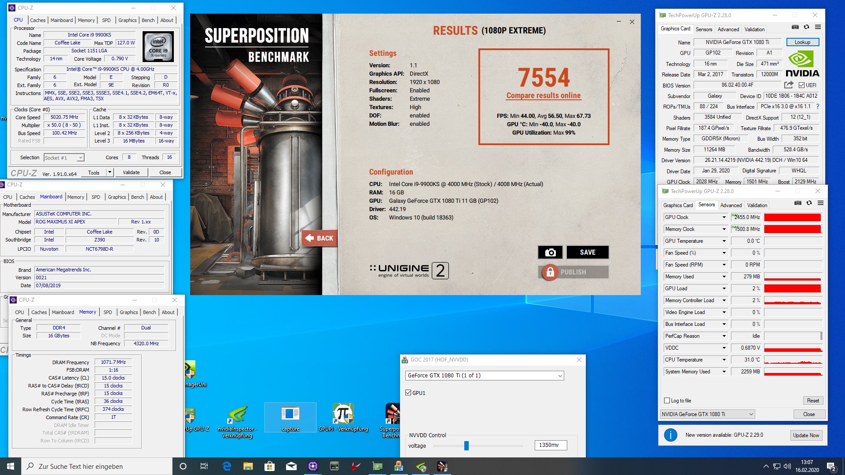Switch to the Validation tab in GPU-Z Sensors window
845x475 pixels.
click(757, 205)
